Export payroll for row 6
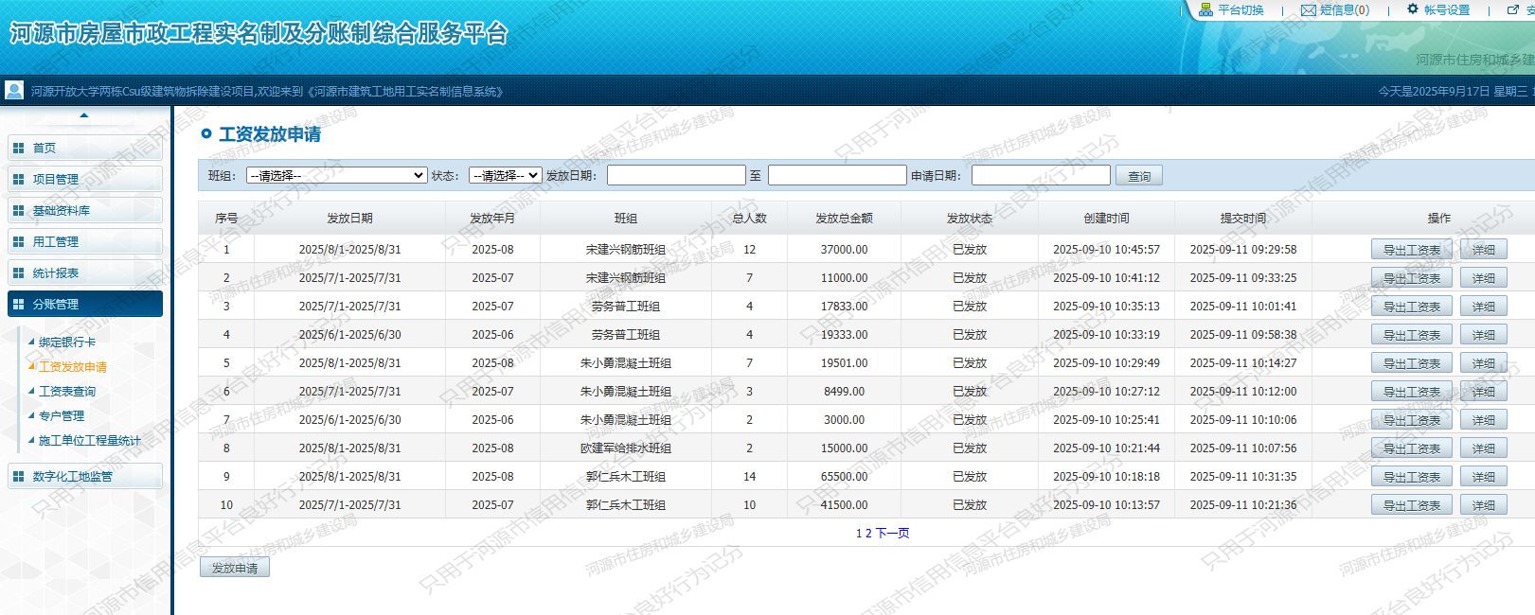 1412,392
